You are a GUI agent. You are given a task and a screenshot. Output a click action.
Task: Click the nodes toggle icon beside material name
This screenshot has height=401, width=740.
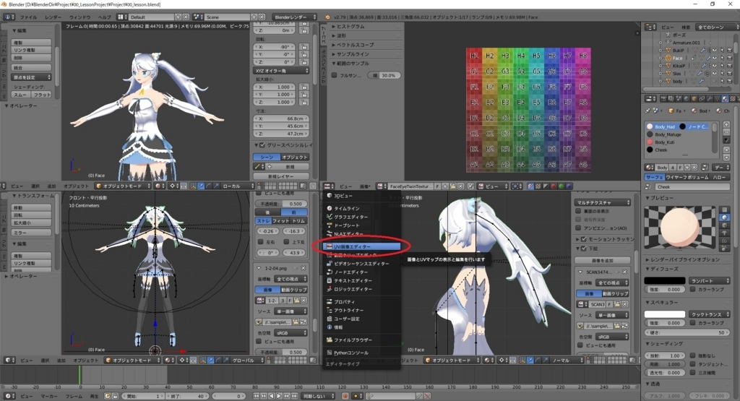coord(705,168)
